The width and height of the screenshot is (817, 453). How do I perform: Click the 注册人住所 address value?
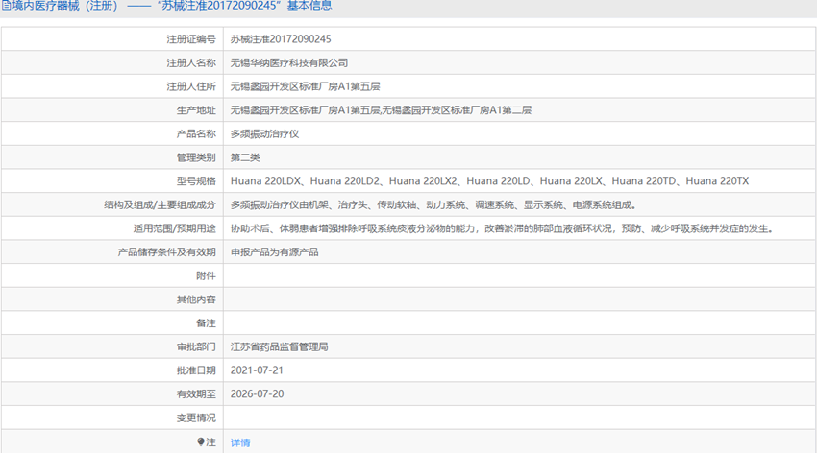(306, 86)
